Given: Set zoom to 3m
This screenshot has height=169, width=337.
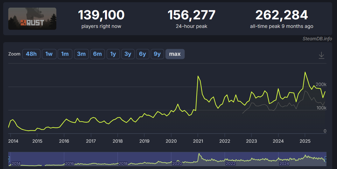Looking at the screenshot, I should (81, 54).
